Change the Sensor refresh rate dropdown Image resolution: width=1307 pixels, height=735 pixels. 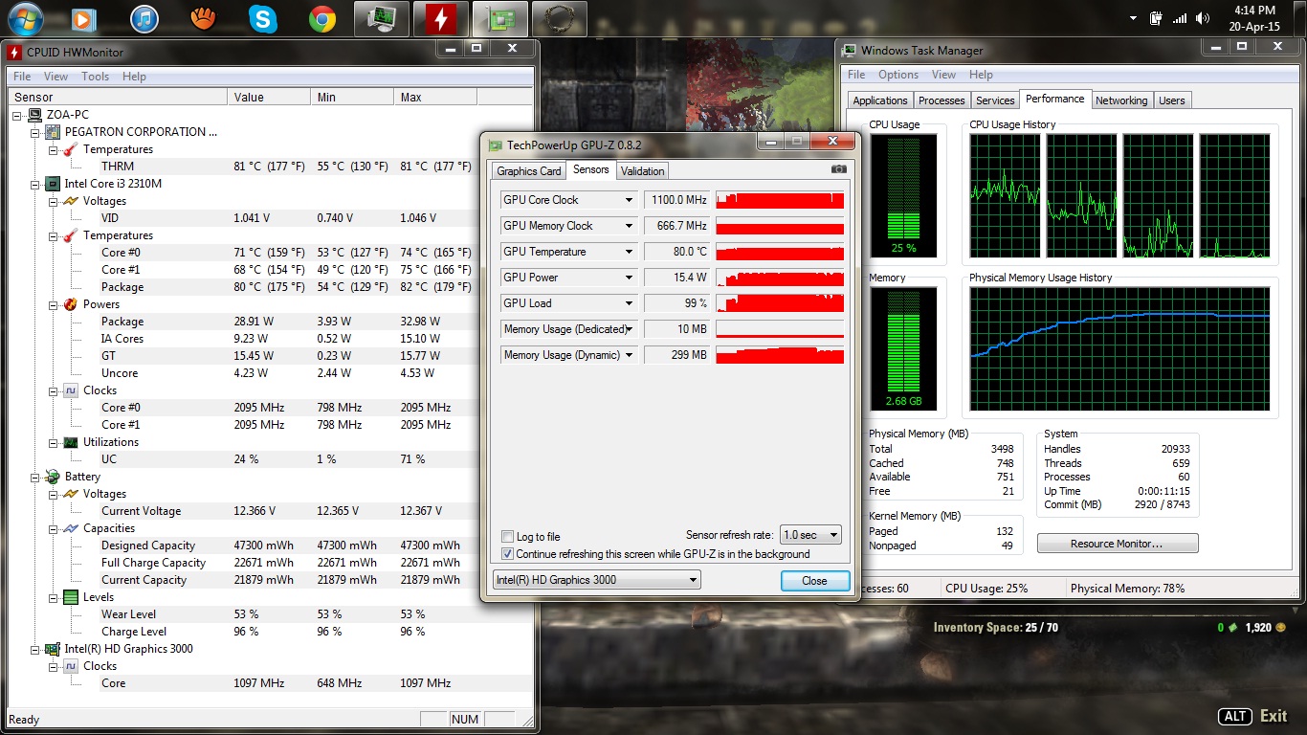pos(810,535)
